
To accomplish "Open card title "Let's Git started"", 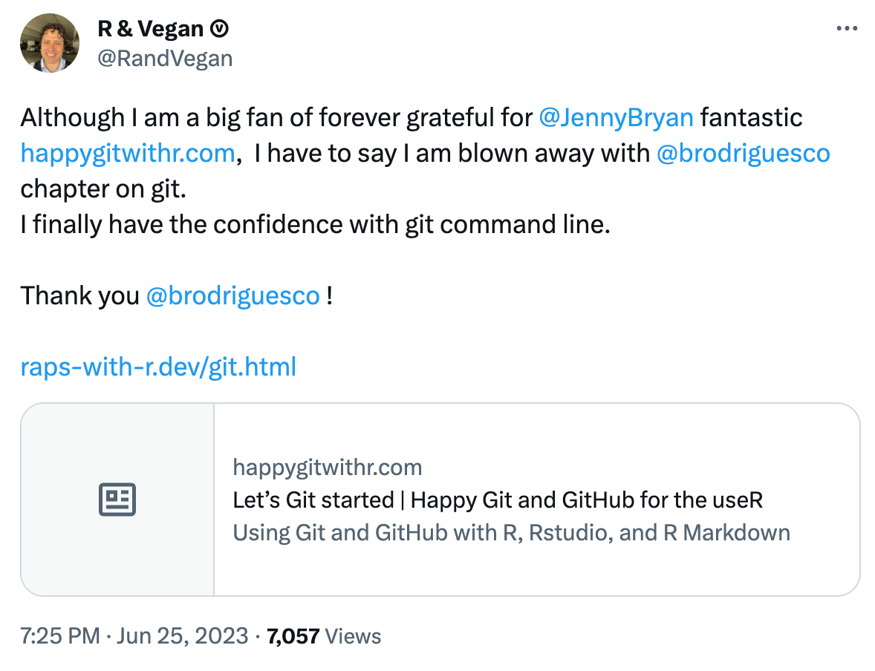I will [498, 500].
